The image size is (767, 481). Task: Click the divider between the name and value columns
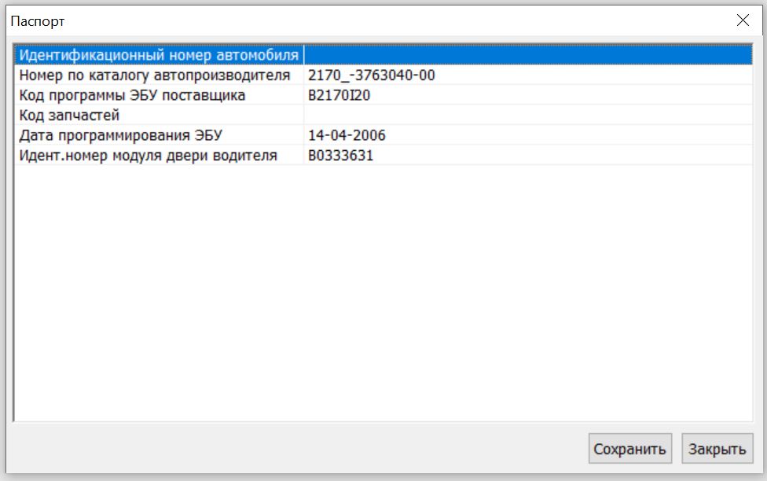point(303,95)
